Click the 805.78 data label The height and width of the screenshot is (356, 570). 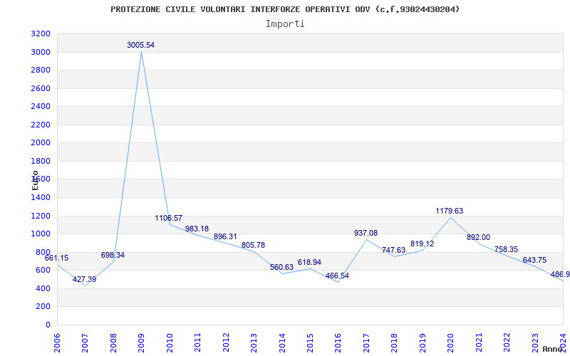[253, 245]
